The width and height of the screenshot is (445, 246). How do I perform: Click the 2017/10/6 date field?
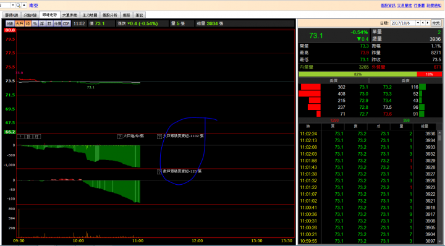[403, 23]
